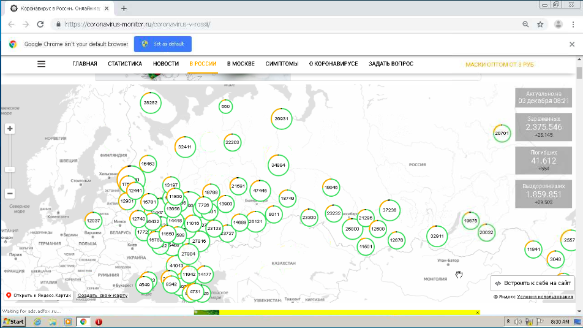Set Chrome as default browser
The image size is (583, 328).
163,44
